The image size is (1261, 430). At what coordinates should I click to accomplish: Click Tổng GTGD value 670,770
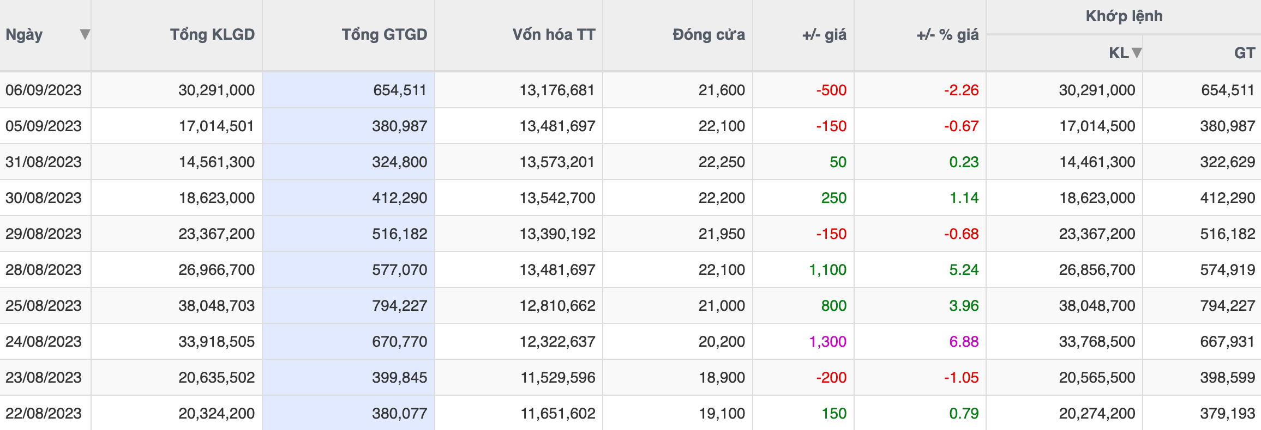400,341
